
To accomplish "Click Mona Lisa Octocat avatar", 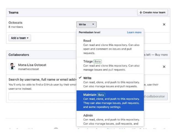I will tap(12, 66).
